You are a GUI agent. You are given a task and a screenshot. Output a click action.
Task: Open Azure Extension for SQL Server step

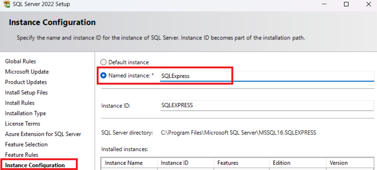(x=43, y=134)
